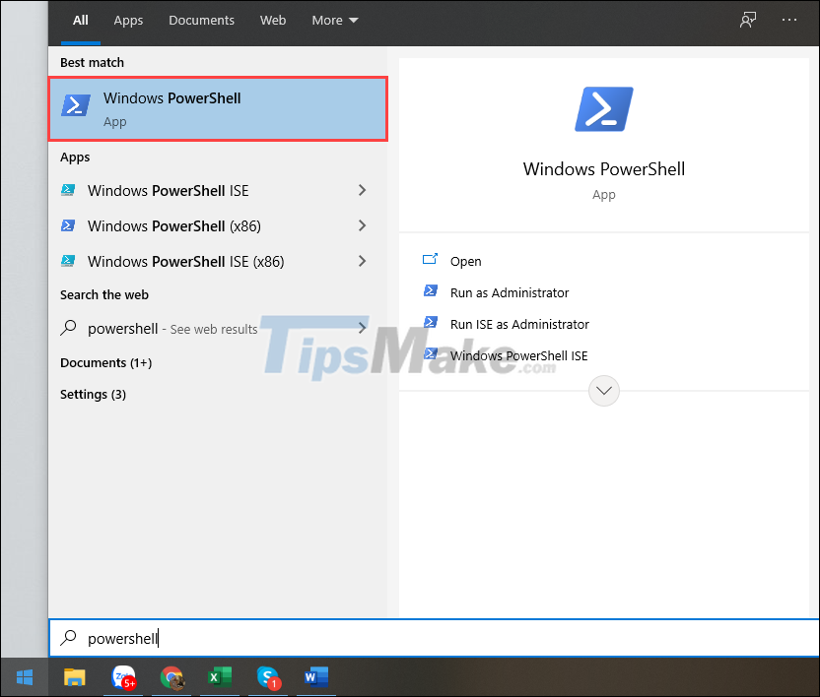
Task: Switch to the Documents tab
Action: [x=201, y=20]
